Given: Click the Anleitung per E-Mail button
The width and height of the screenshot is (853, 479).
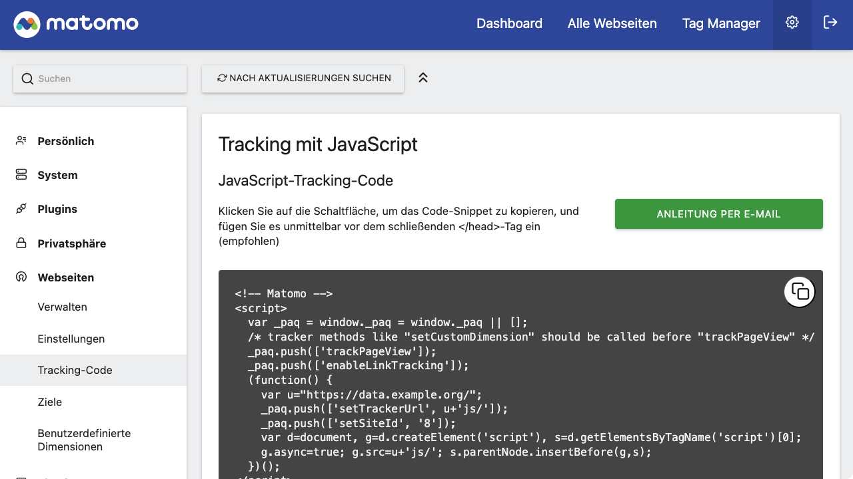Looking at the screenshot, I should pyautogui.click(x=719, y=214).
